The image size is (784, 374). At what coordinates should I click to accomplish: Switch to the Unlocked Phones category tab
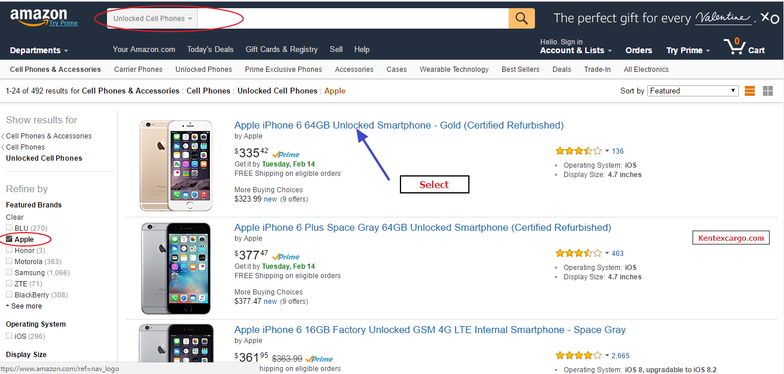coord(203,69)
